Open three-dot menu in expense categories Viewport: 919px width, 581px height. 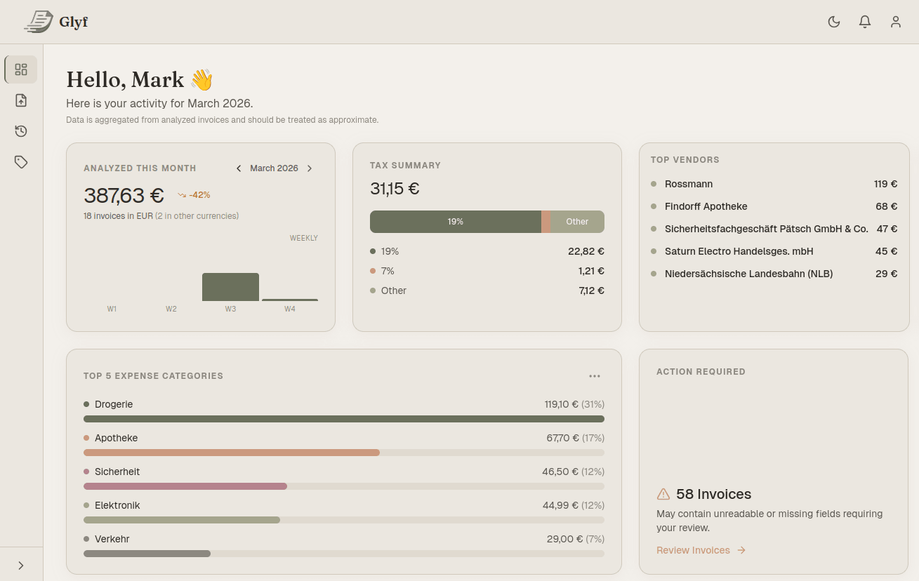point(595,376)
